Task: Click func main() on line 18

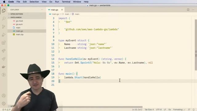Action: coord(66,74)
